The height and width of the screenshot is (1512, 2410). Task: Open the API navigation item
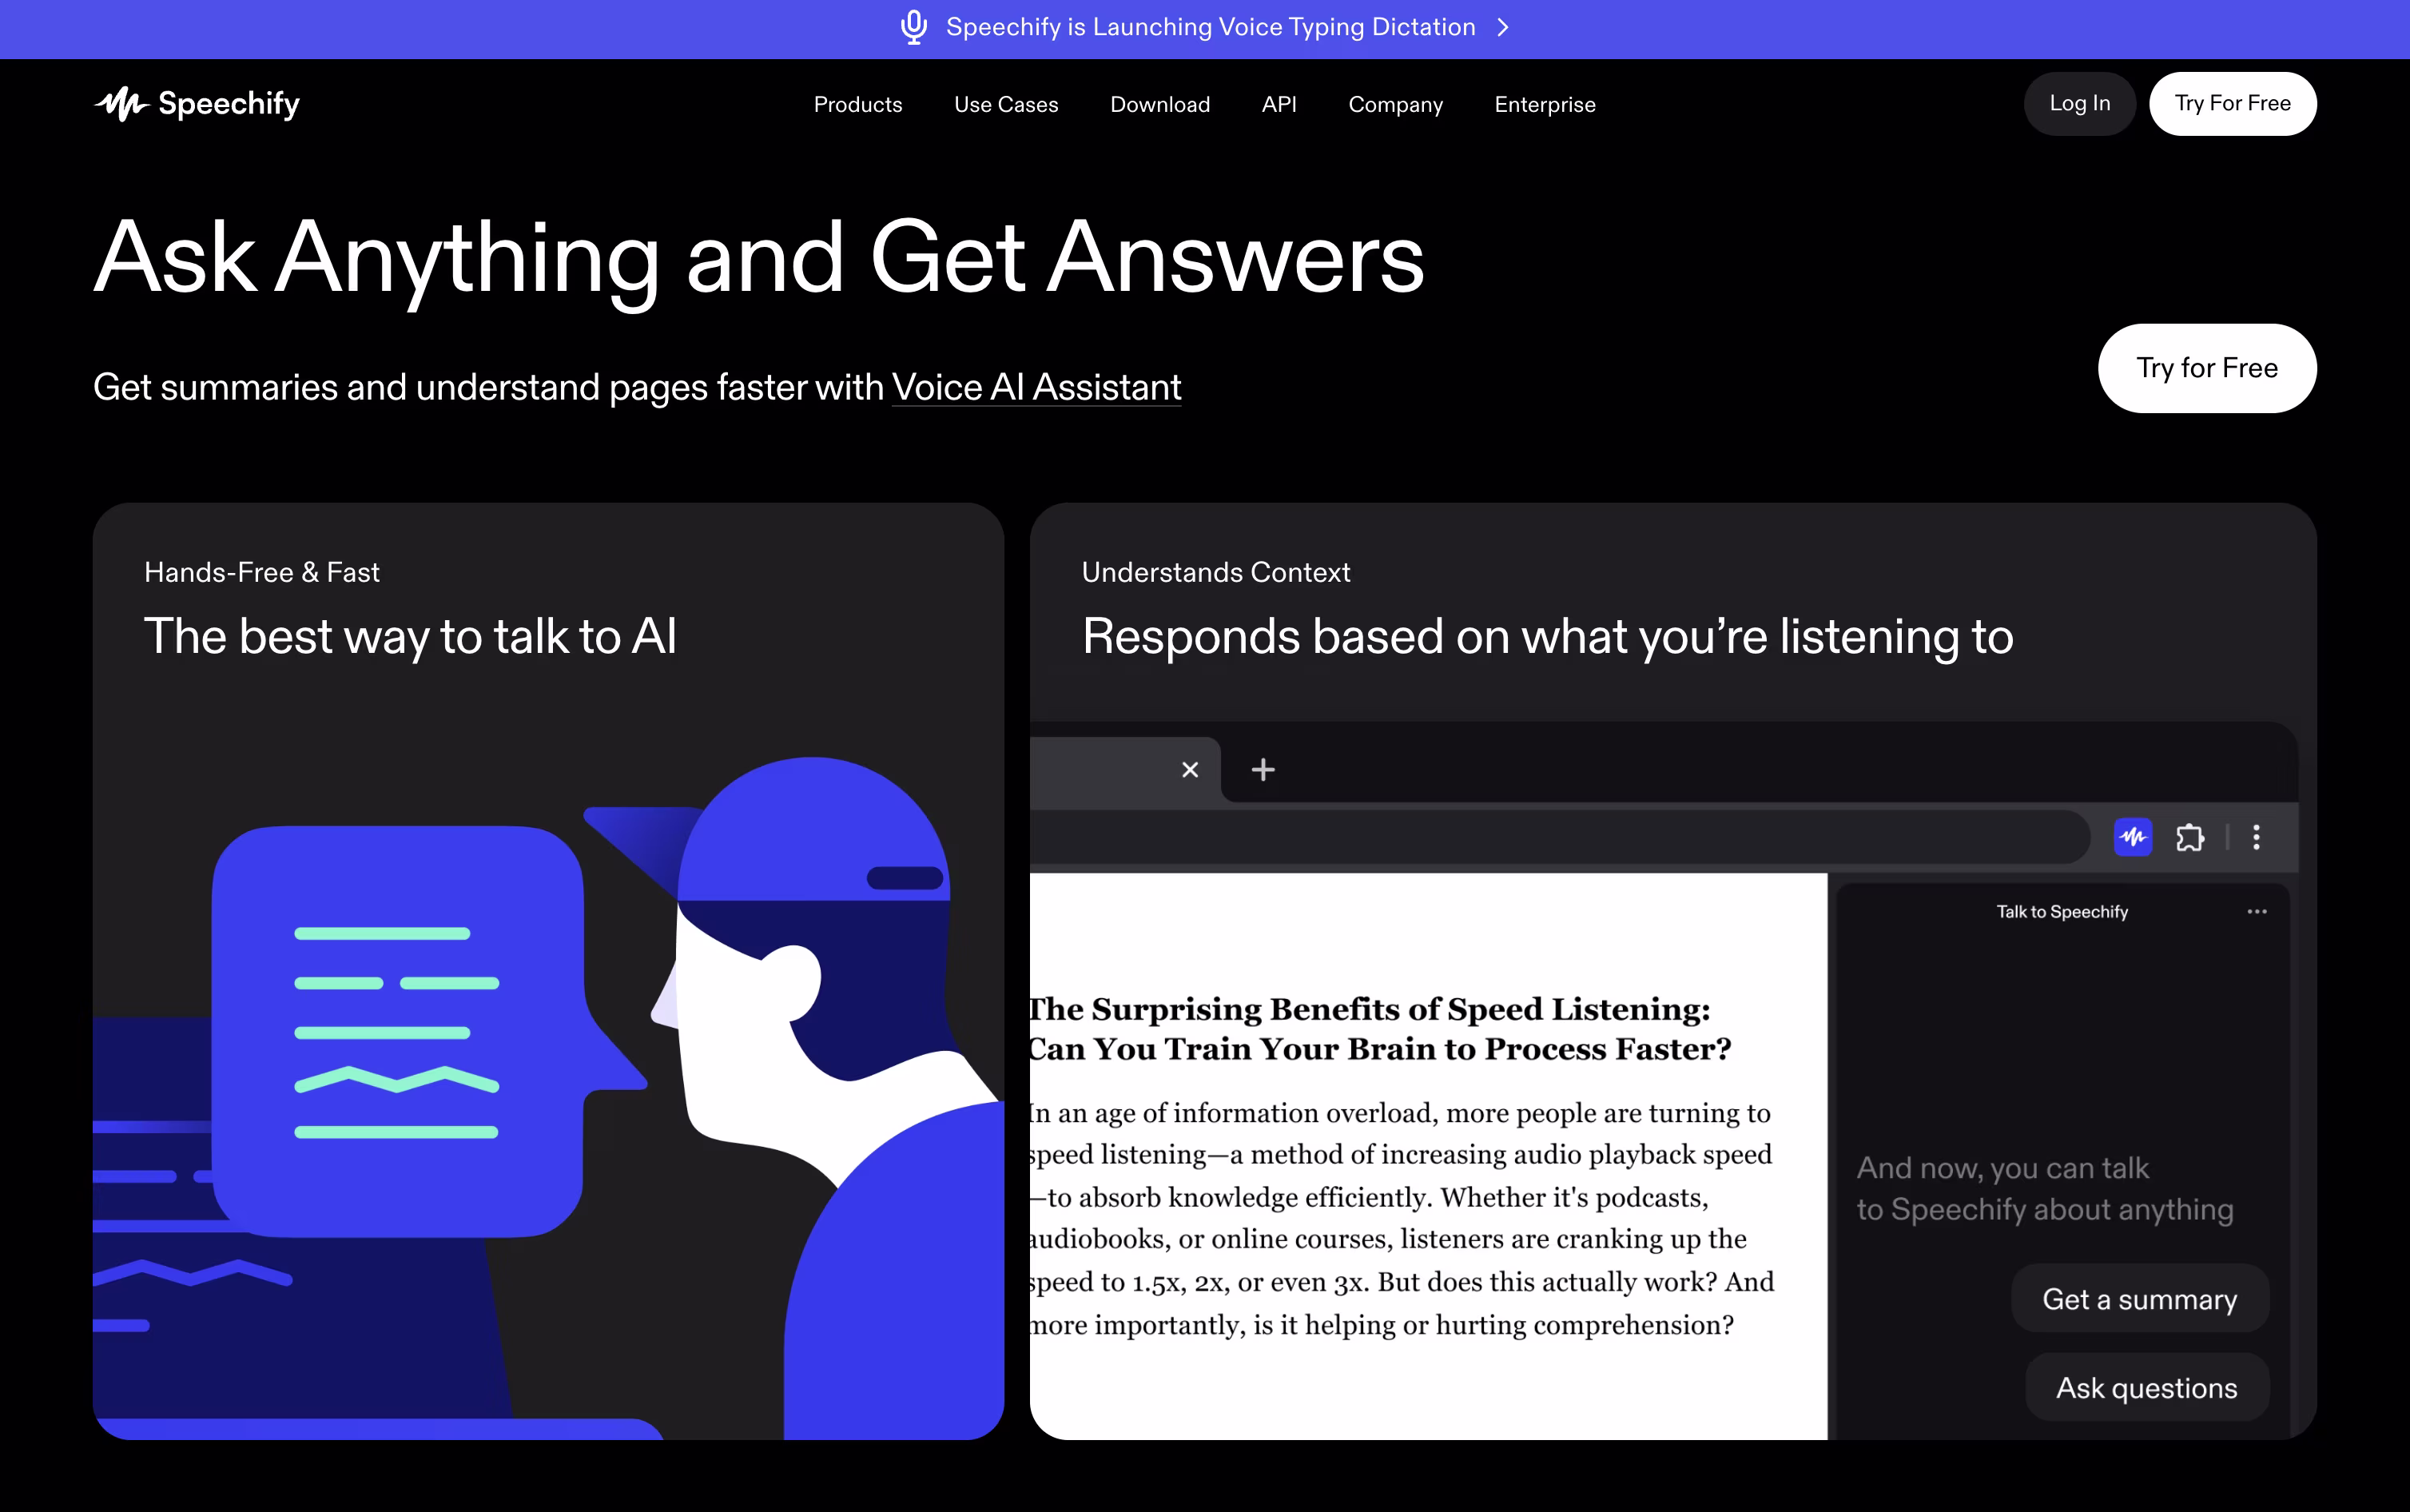point(1279,104)
